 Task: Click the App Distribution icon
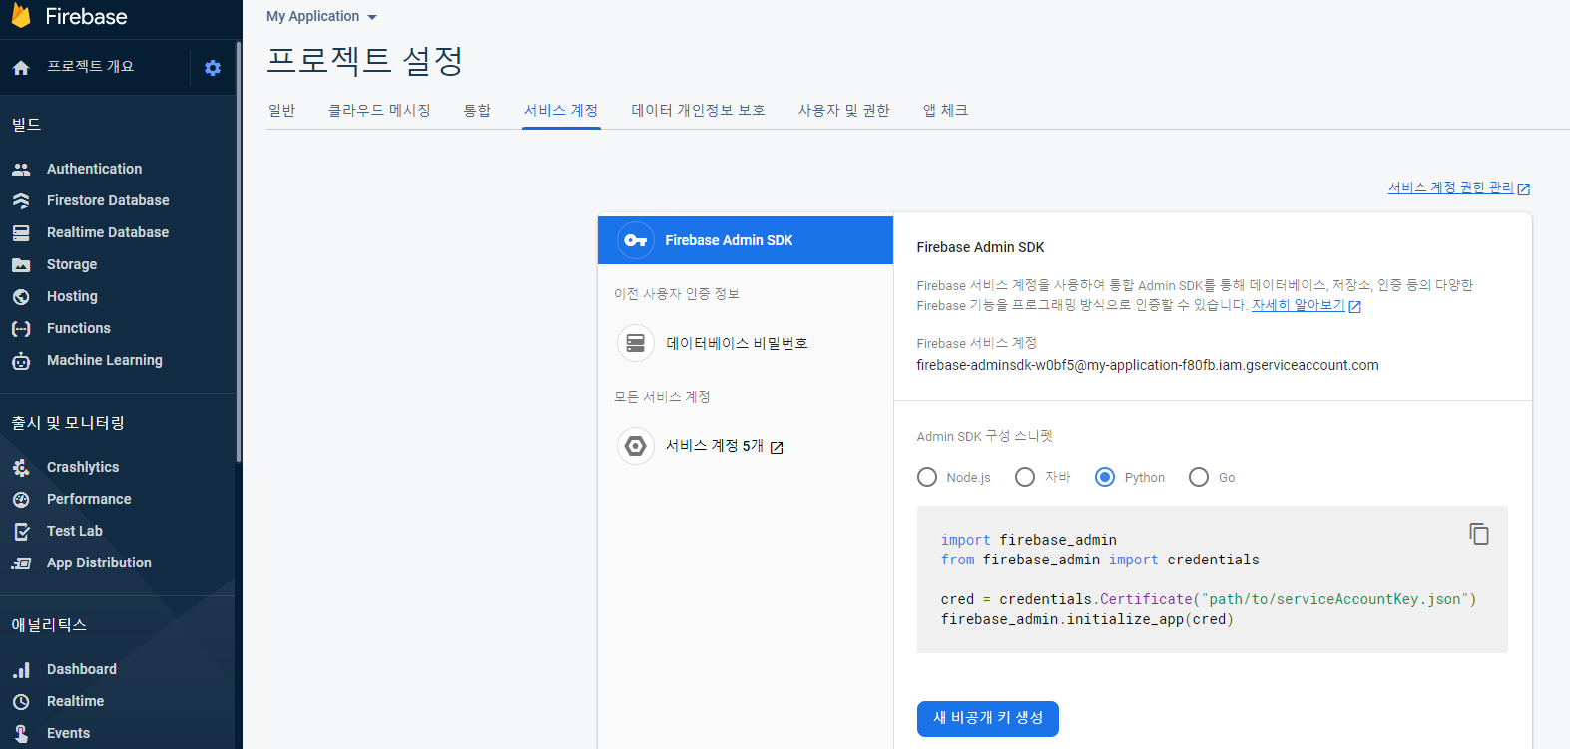point(21,563)
